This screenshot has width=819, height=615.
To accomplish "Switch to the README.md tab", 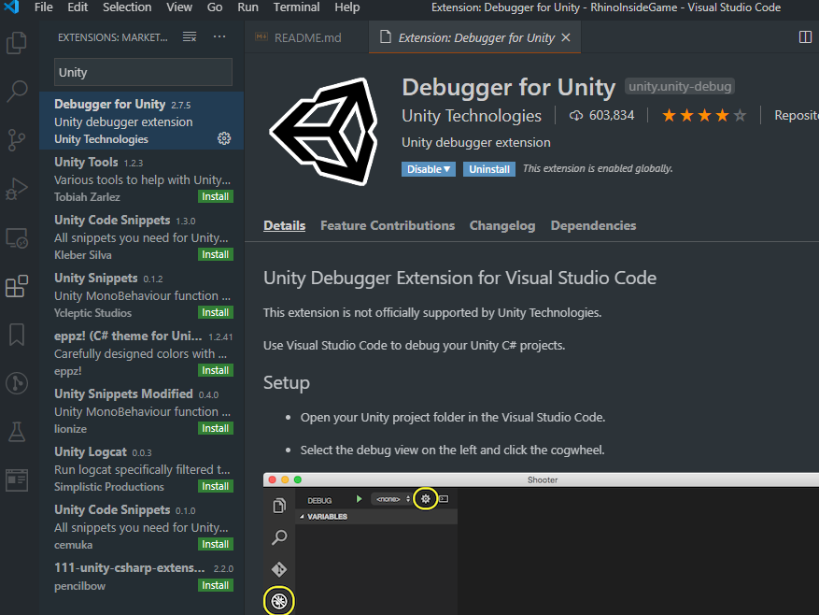I will click(x=306, y=37).
